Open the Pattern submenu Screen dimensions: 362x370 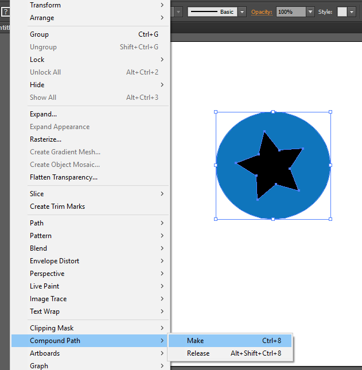tap(91, 236)
